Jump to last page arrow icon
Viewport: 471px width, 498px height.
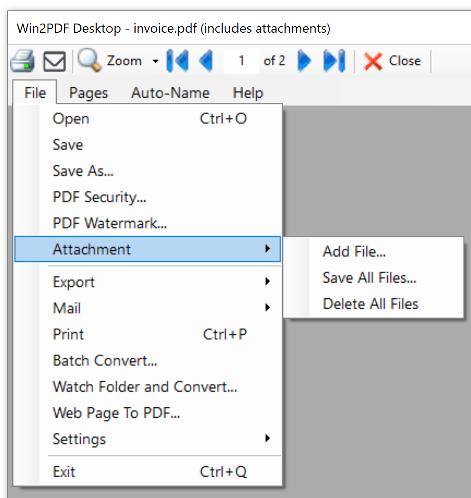coord(334,60)
